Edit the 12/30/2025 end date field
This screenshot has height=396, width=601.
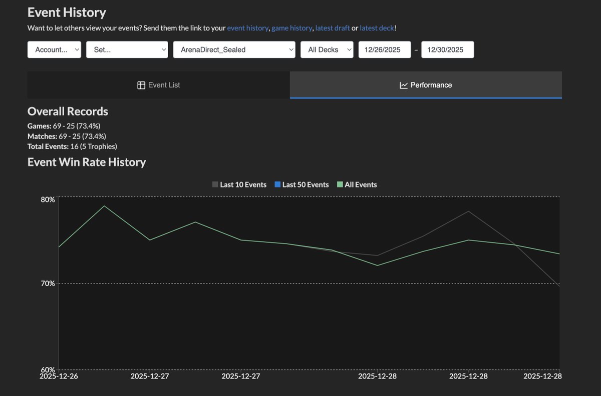448,49
